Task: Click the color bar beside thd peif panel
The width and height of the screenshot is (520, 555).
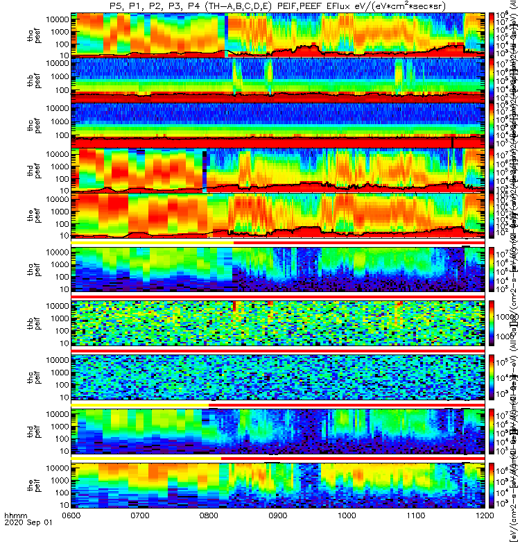Action: point(492,431)
